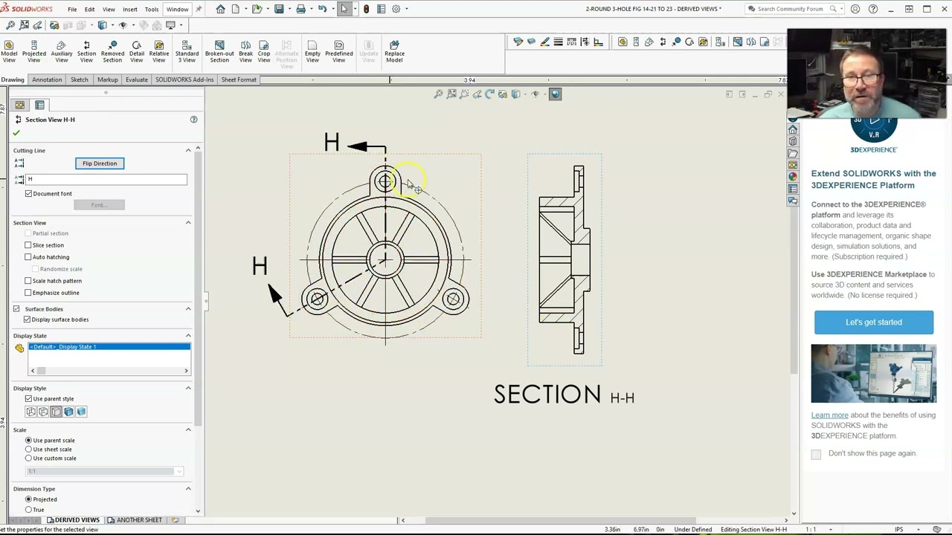Choose the Removed Section tool

click(112, 51)
